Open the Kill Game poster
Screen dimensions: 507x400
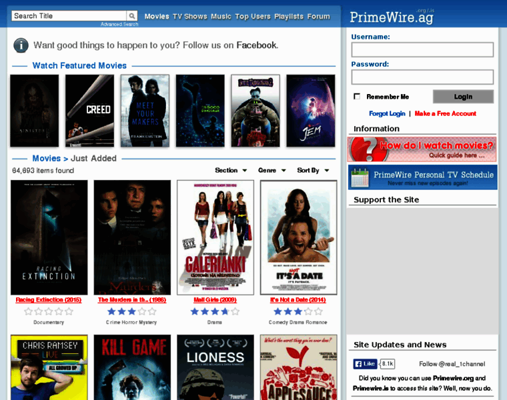pos(132,367)
